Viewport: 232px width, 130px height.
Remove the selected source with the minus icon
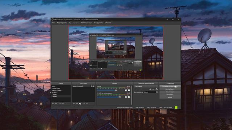(x=77, y=104)
